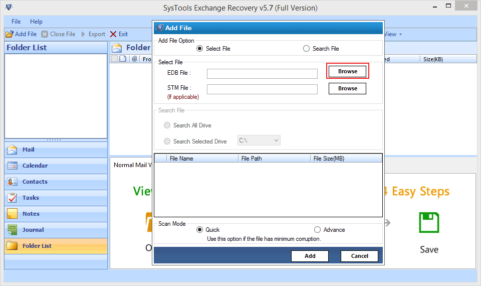Click the Notes label in navigation pane
This screenshot has height=286, width=481.
coord(31,214)
